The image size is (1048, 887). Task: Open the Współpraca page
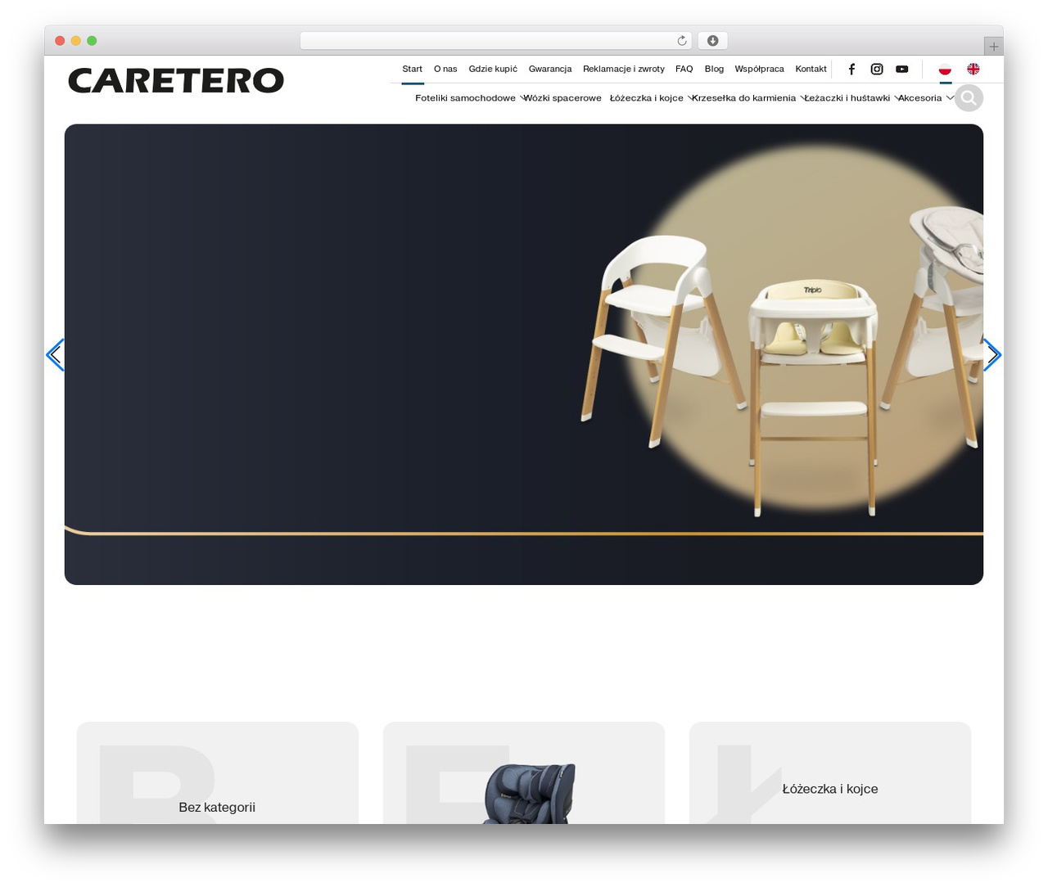coord(759,70)
